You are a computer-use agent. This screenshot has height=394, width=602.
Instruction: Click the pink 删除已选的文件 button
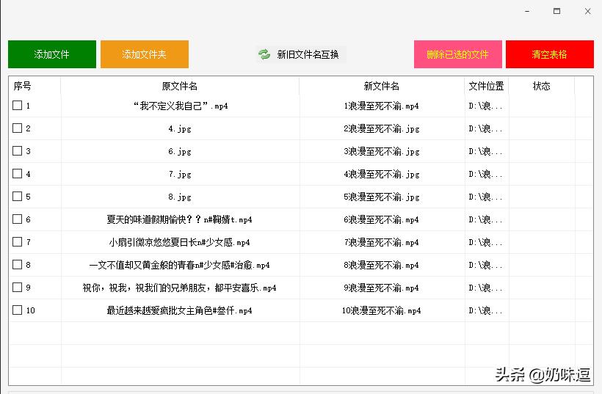pos(457,54)
